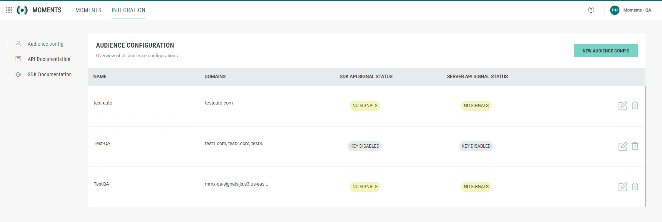This screenshot has height=222, width=662.
Task: Select the Integration tab
Action: point(128,10)
